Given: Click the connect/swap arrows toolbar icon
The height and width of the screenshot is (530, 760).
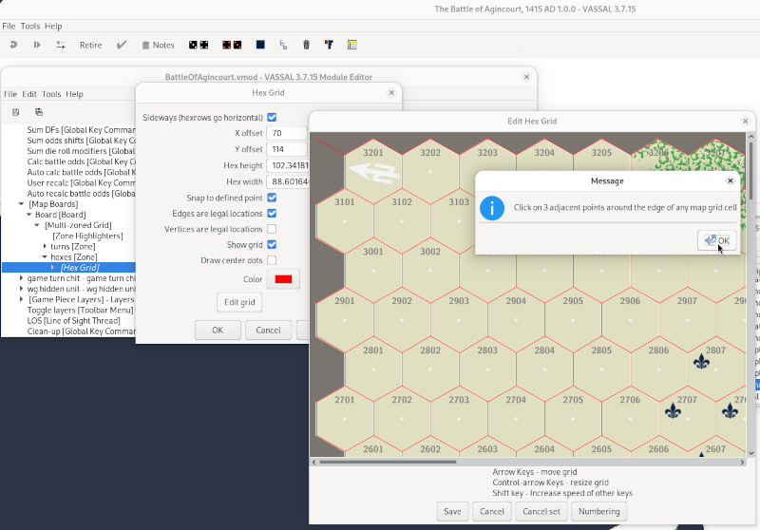Looking at the screenshot, I should click(61, 45).
